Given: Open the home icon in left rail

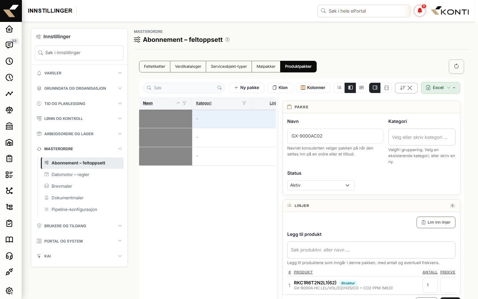Looking at the screenshot, I should click(9, 29).
